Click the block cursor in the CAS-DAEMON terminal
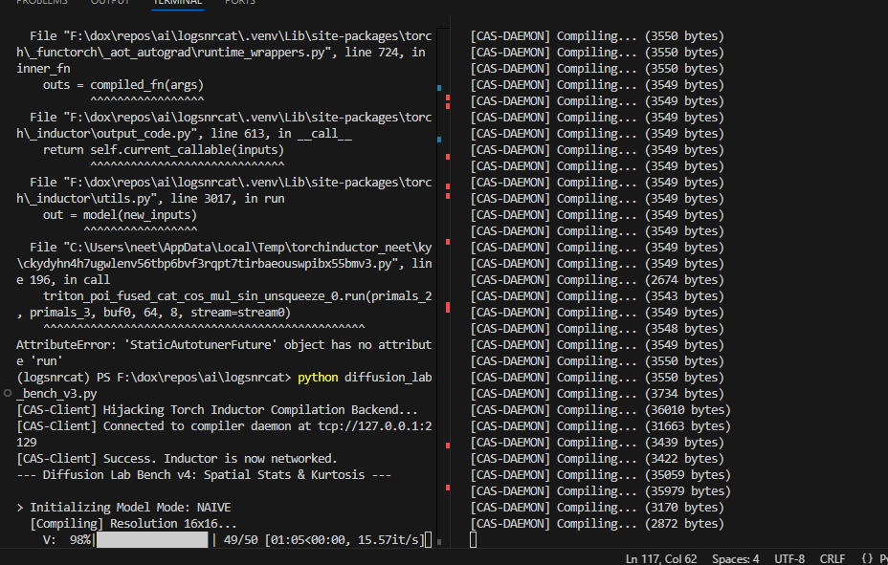The height and width of the screenshot is (565, 888). click(474, 539)
